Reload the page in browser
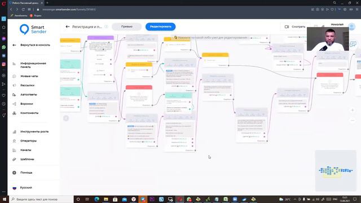This screenshot has width=361, height=203. 23,10
